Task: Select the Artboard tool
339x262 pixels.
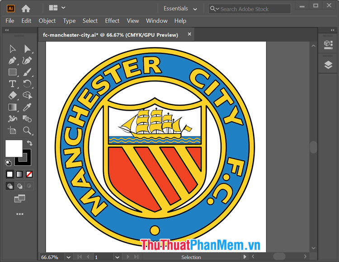Action: click(12, 131)
